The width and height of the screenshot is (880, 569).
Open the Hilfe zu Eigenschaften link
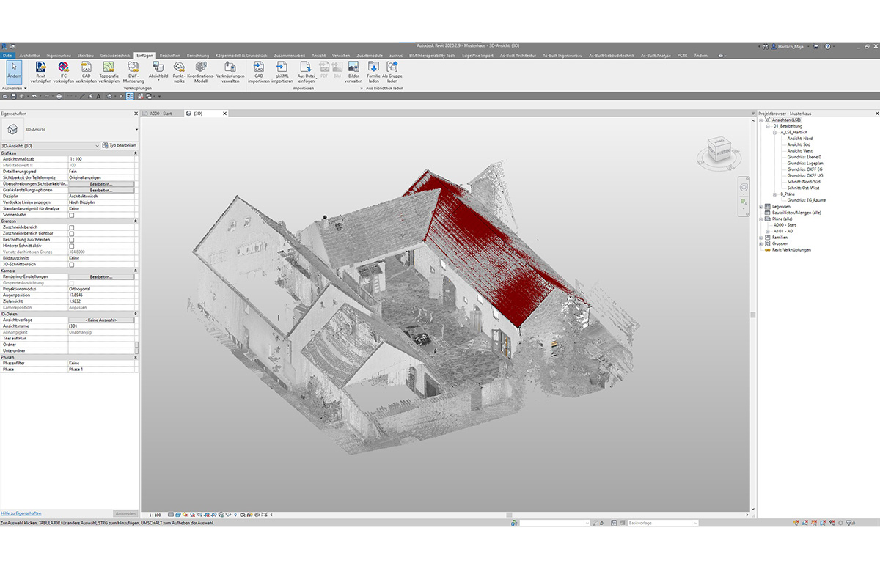[22, 513]
